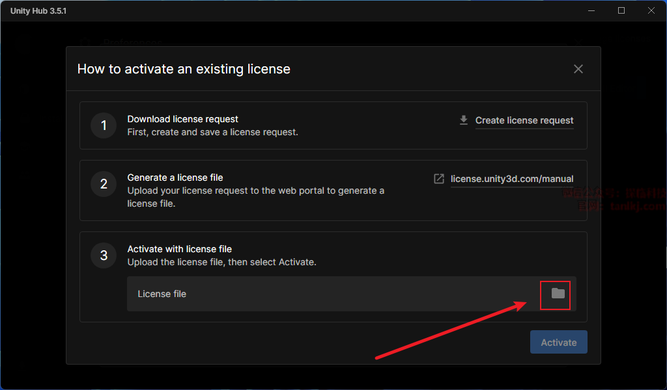Click the 'Download license request' heading
This screenshot has height=390, width=667.
coord(182,119)
